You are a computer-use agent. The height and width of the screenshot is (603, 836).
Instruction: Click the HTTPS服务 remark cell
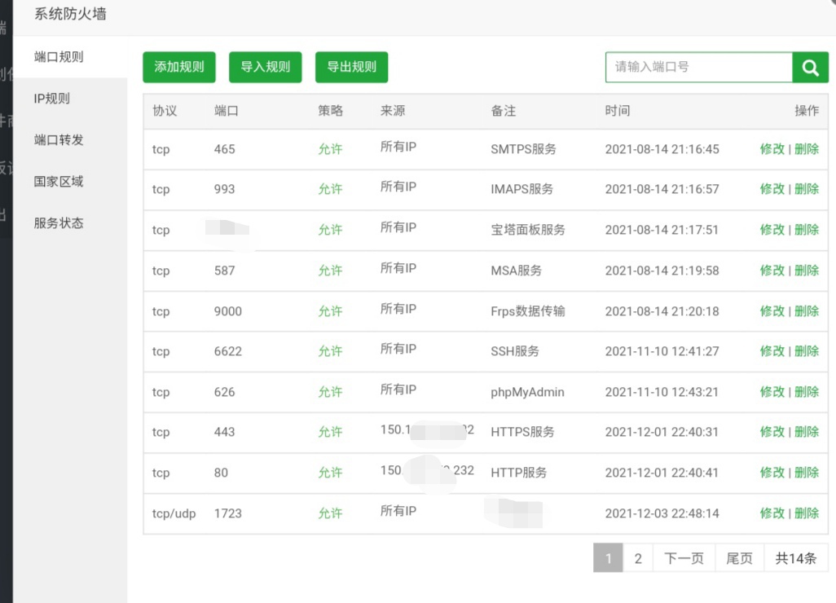coord(522,432)
